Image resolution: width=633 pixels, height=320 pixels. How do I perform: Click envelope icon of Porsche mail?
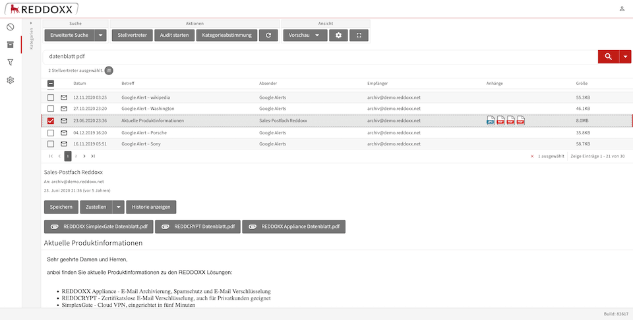pos(64,132)
